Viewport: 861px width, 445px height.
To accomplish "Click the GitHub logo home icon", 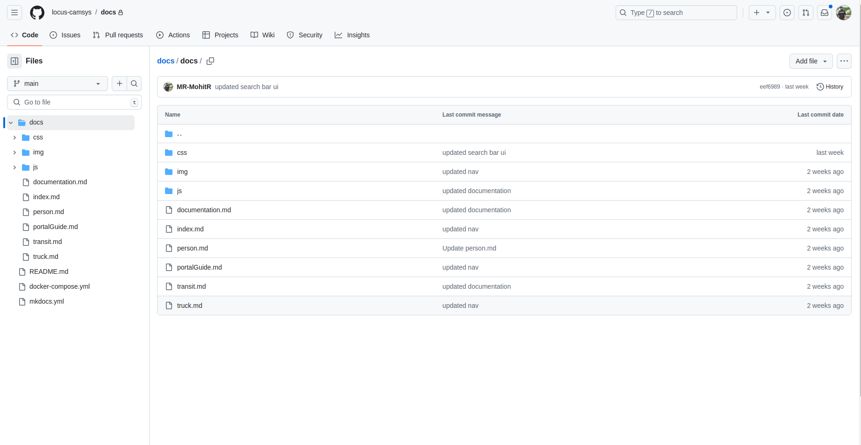I will 37,13.
